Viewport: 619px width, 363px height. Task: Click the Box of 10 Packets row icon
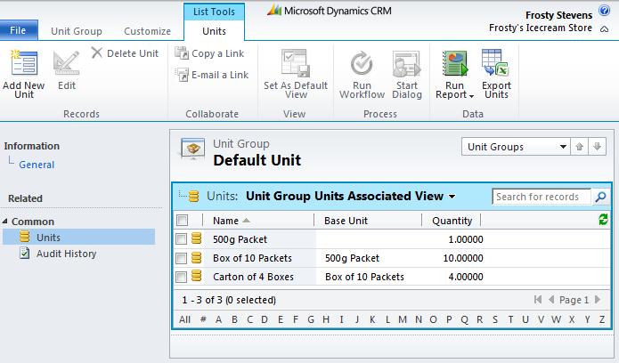(x=196, y=258)
